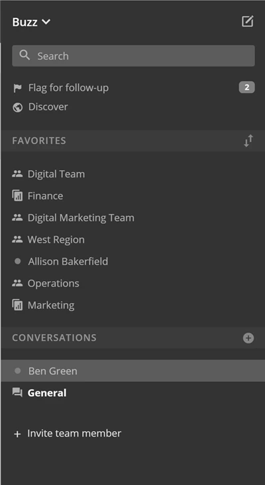Screen dimensions: 265x485
Task: Click the compose new message icon
Action: (247, 21)
